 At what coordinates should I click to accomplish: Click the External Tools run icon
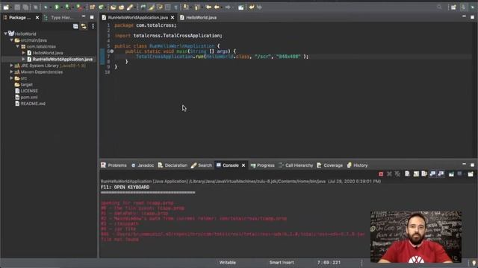pos(78,7)
